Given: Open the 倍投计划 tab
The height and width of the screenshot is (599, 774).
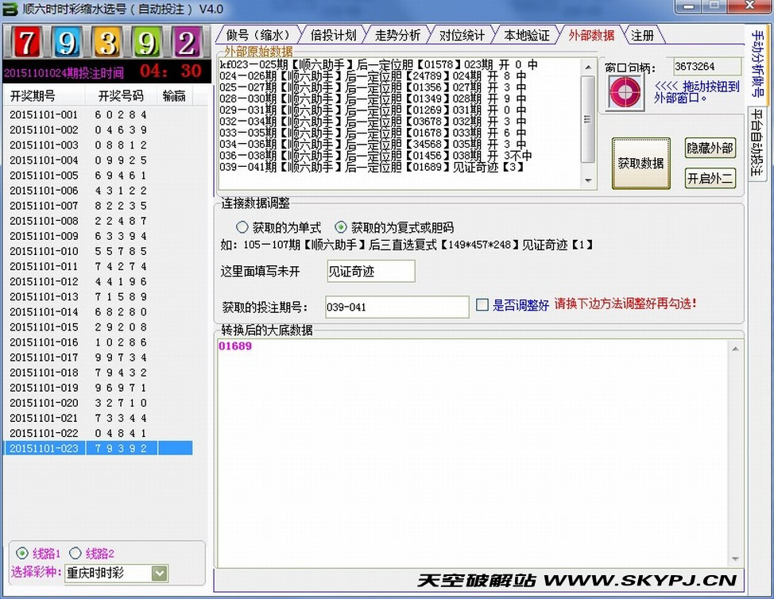Looking at the screenshot, I should coord(333,35).
